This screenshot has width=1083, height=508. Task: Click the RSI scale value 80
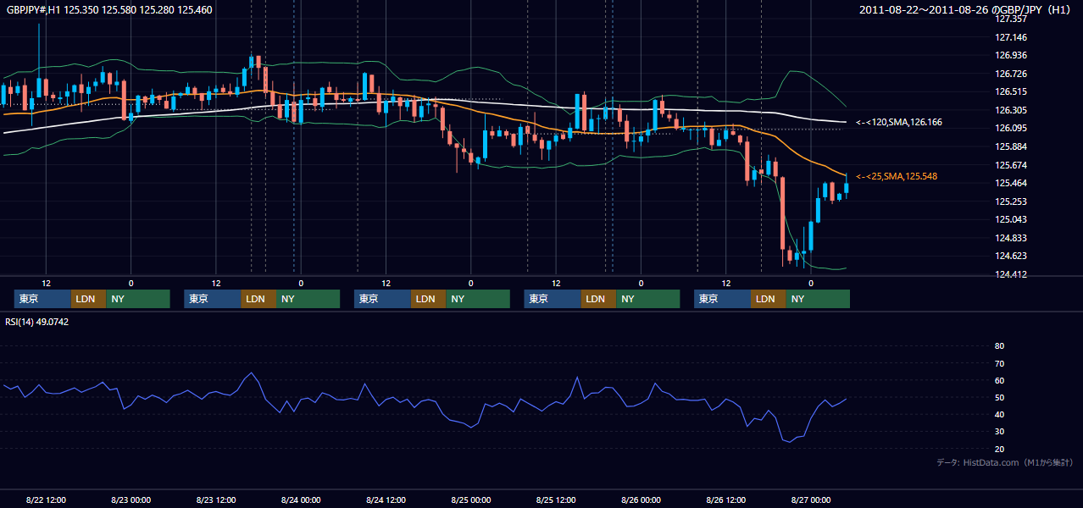[999, 346]
